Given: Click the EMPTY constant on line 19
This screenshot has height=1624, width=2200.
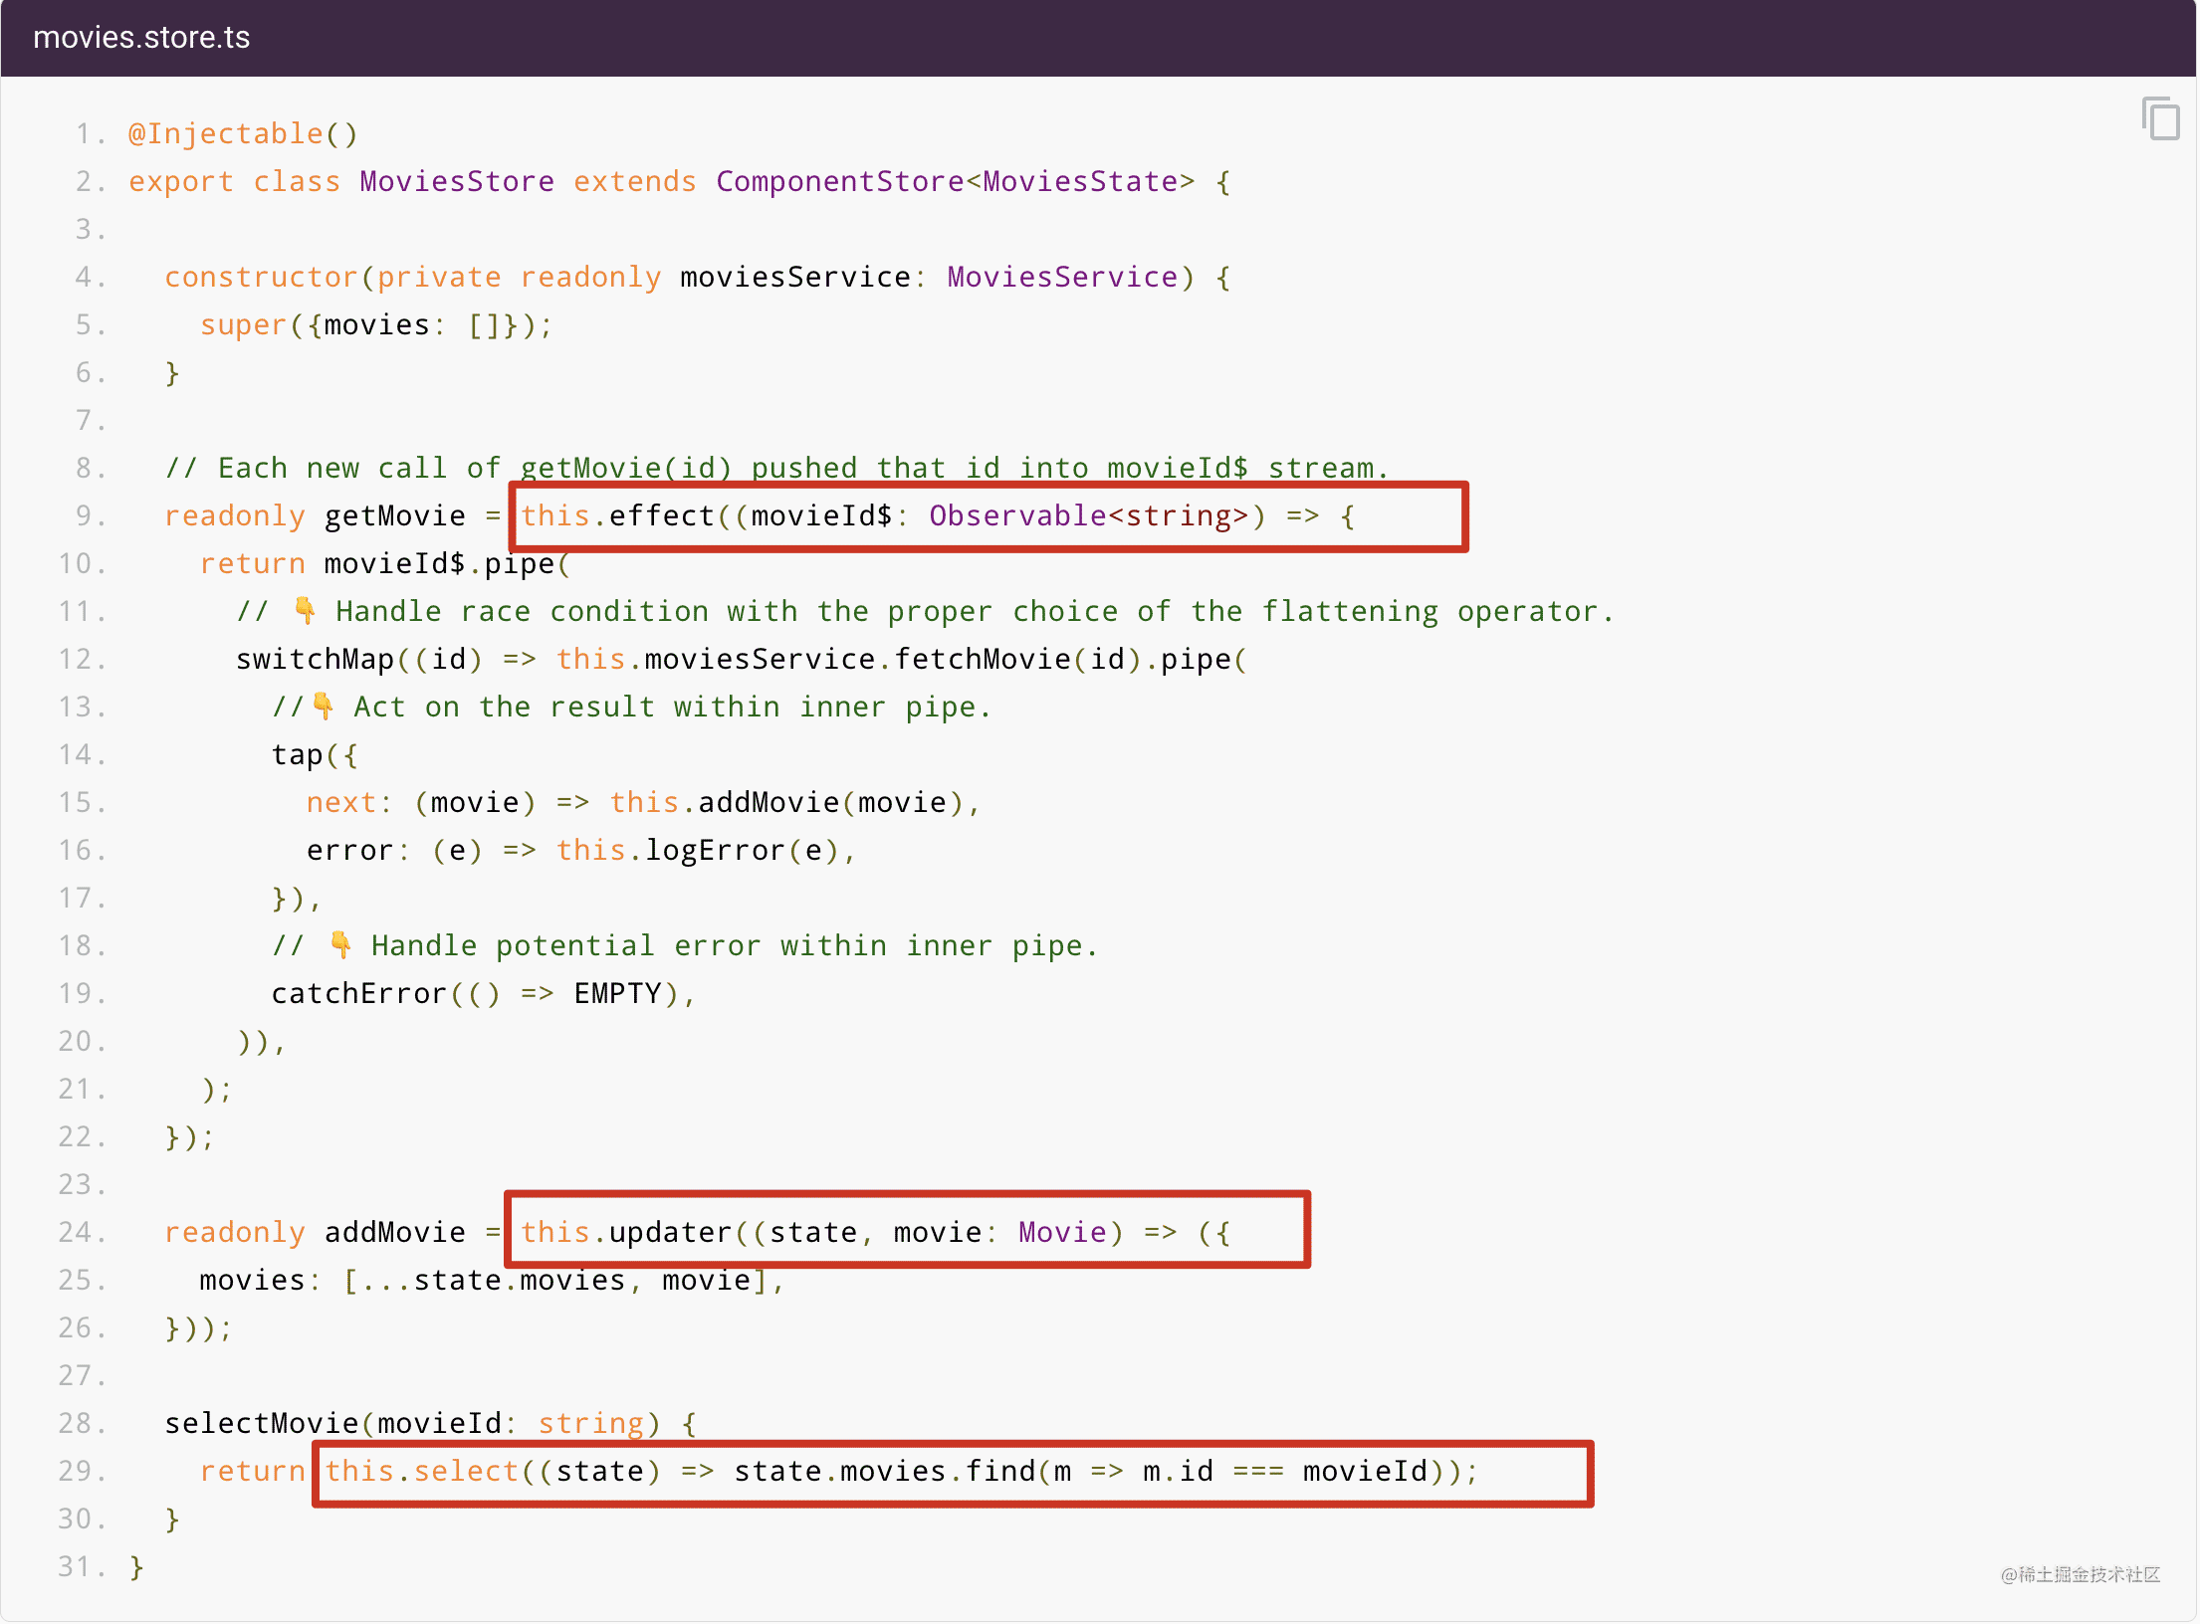Looking at the screenshot, I should (x=617, y=993).
